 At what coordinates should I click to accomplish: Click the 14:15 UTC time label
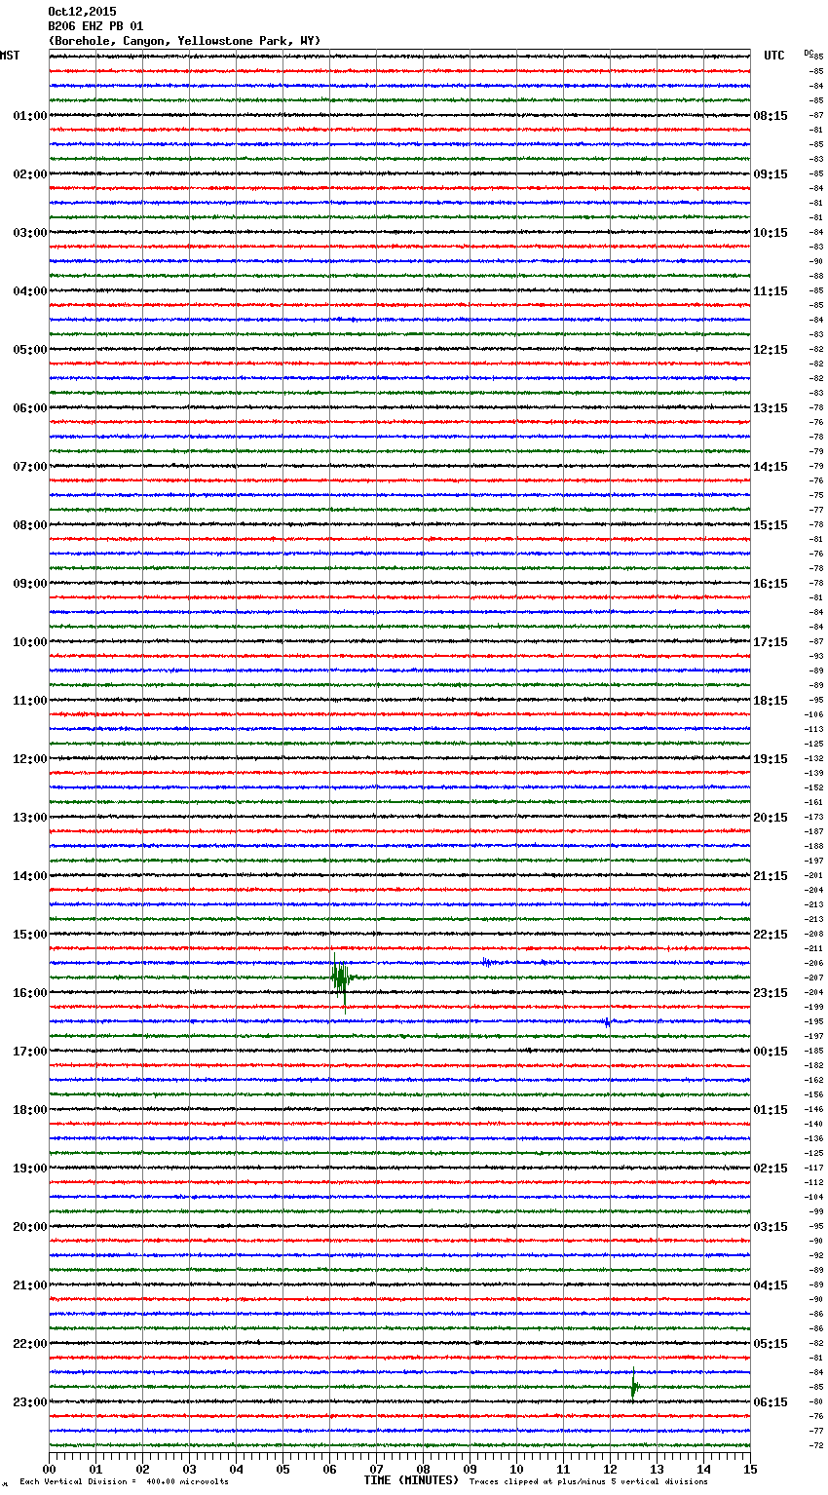771,467
